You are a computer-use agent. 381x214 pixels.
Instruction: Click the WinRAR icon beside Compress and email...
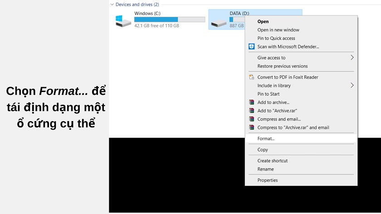click(251, 119)
